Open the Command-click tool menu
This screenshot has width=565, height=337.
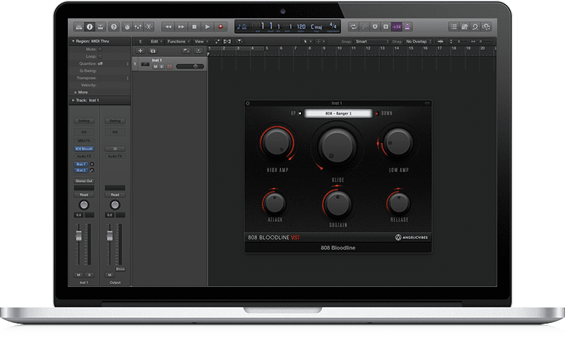click(x=321, y=42)
